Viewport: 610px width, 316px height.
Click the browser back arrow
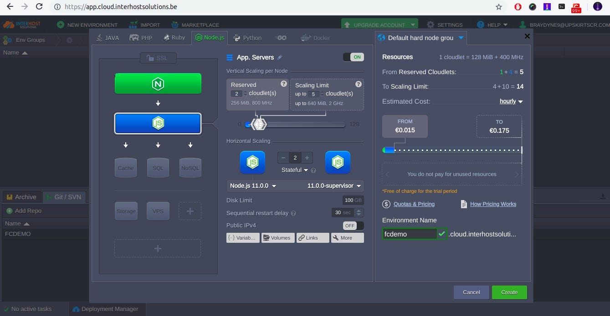point(10,7)
